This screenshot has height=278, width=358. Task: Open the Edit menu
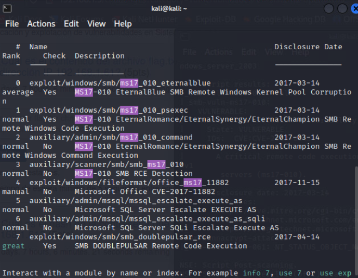pyautogui.click(x=71, y=24)
